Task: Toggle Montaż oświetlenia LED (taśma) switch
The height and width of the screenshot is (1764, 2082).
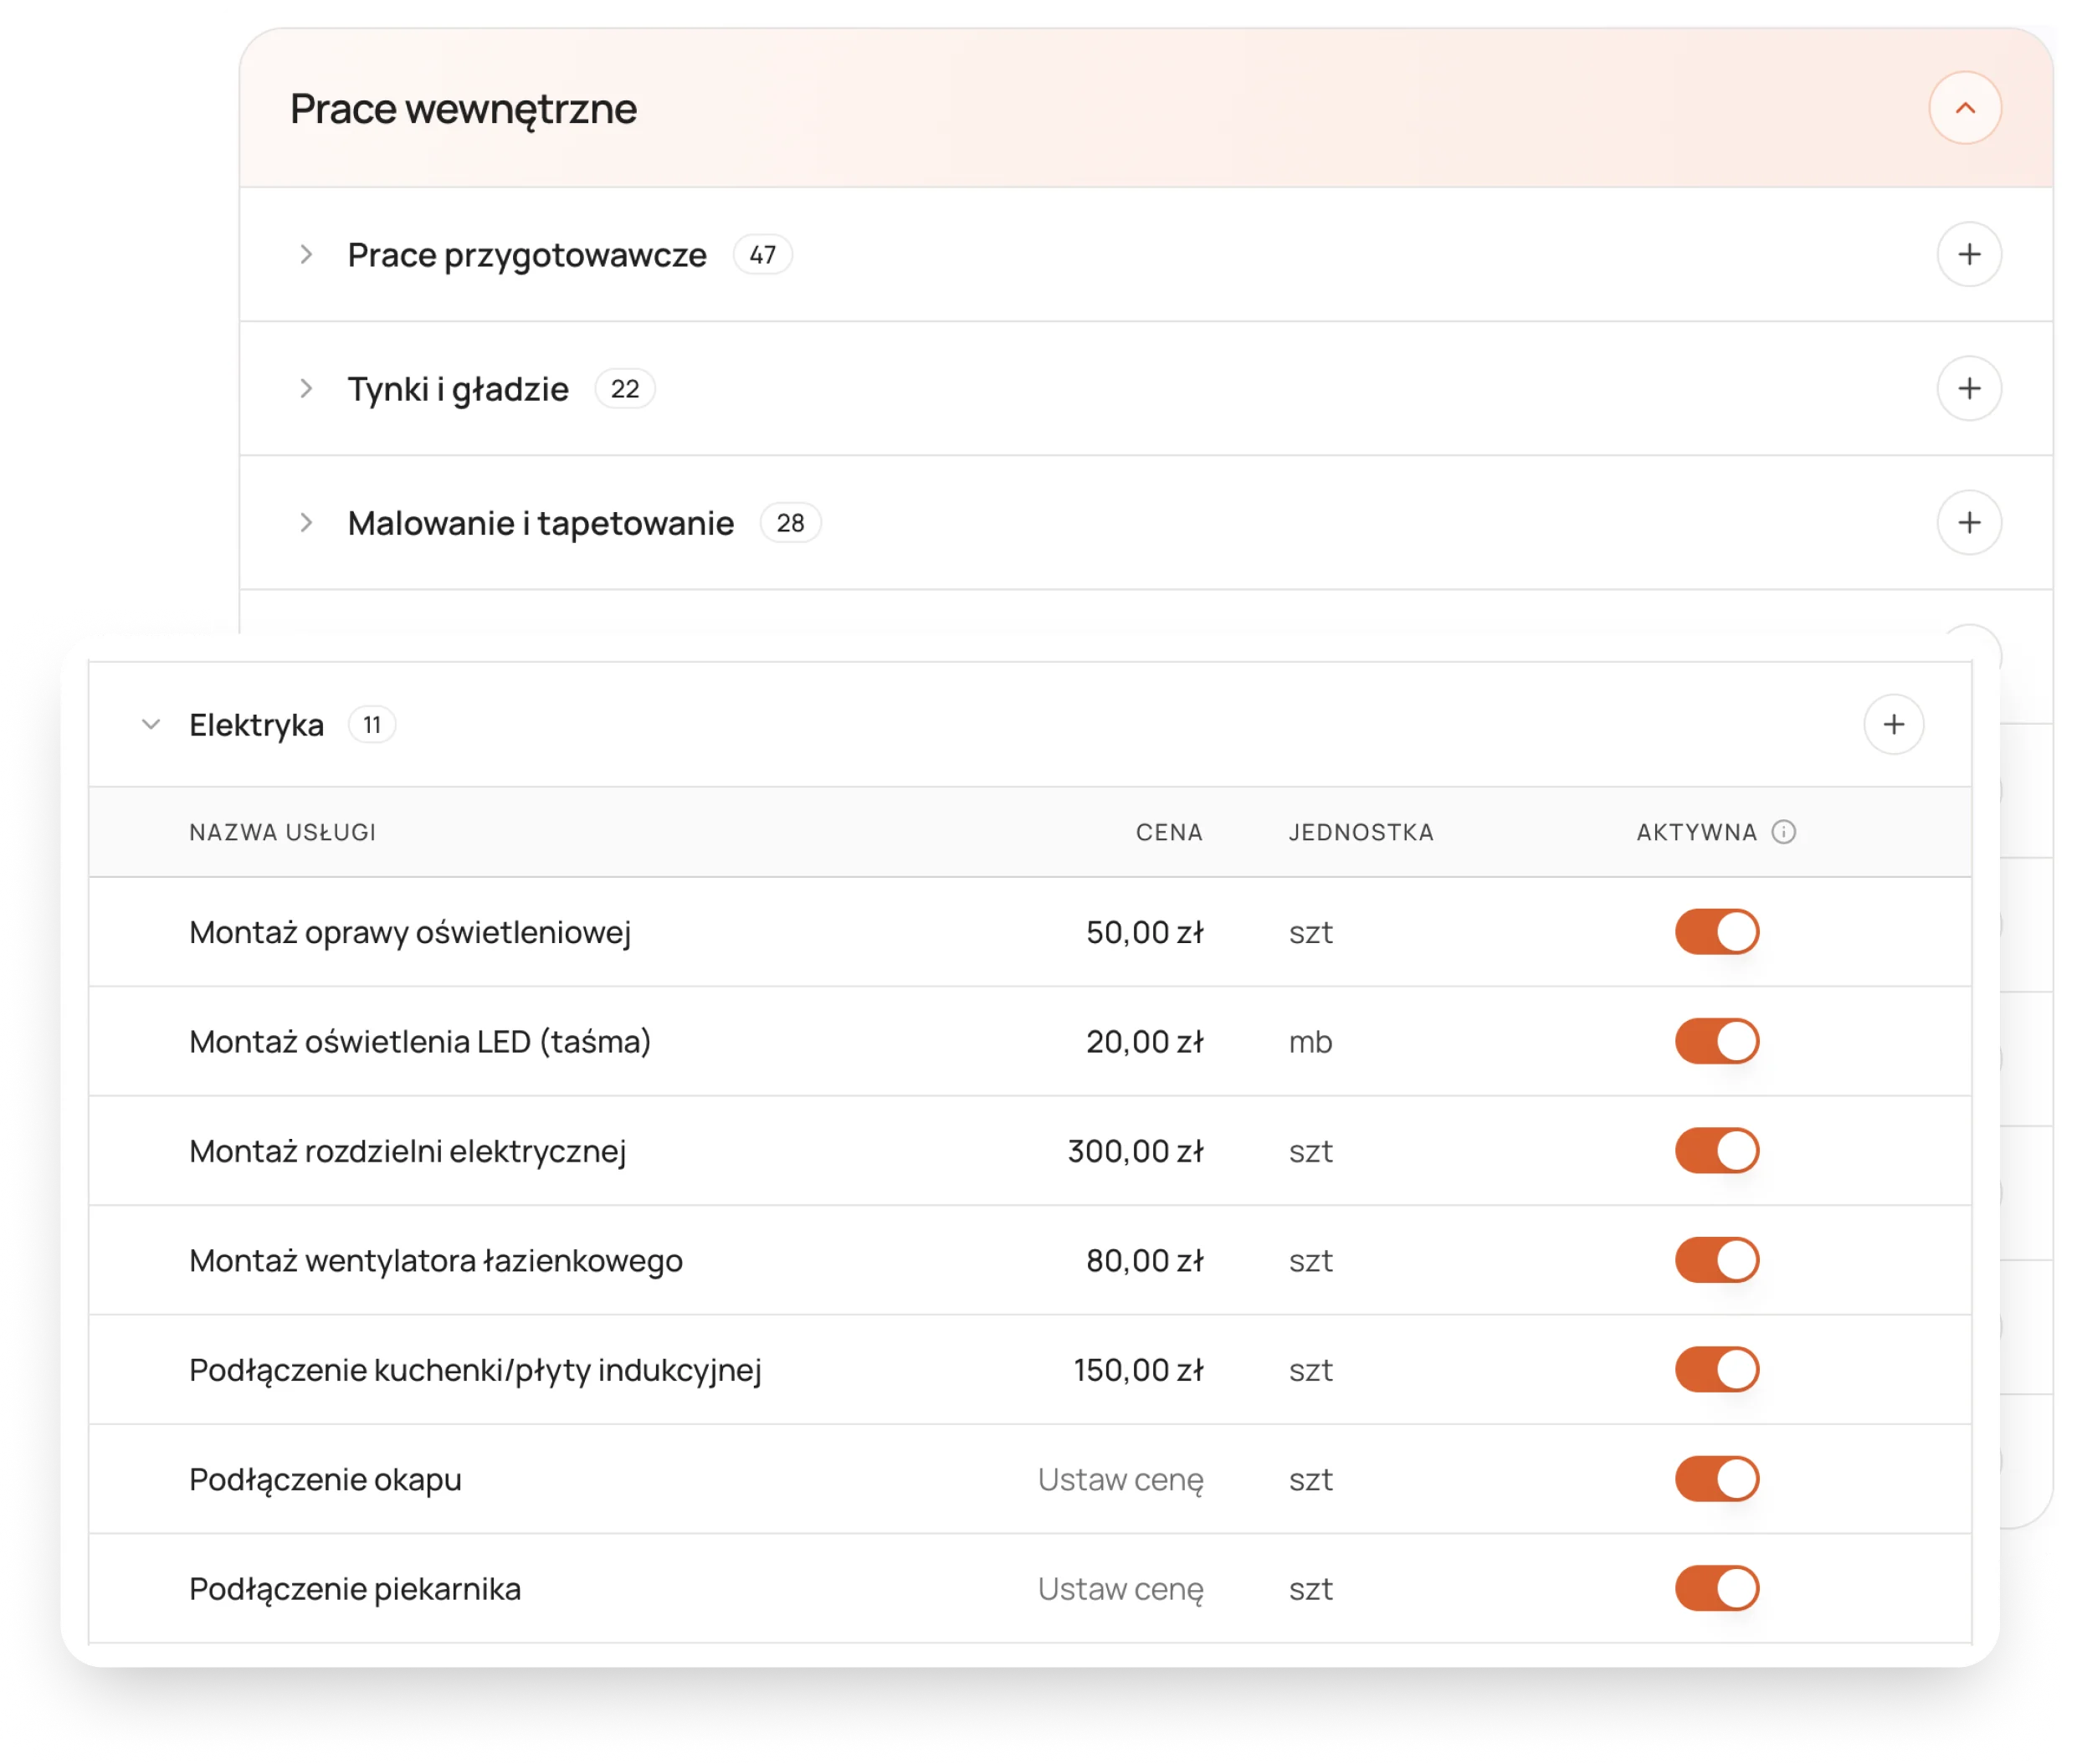Action: (x=1716, y=1041)
